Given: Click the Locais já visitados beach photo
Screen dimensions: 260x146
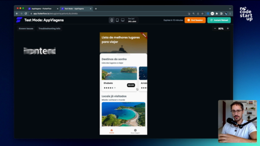Looking at the screenshot, I should (123, 114).
